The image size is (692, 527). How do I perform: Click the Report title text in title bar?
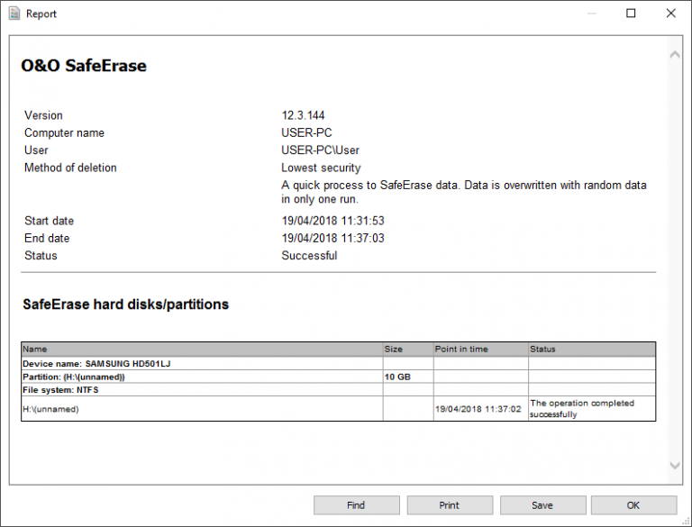click(41, 14)
